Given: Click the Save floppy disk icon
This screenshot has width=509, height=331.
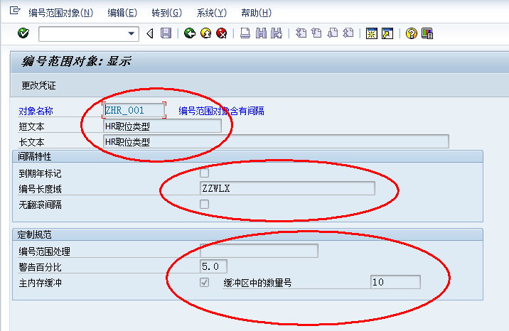Looking at the screenshot, I should point(166,33).
